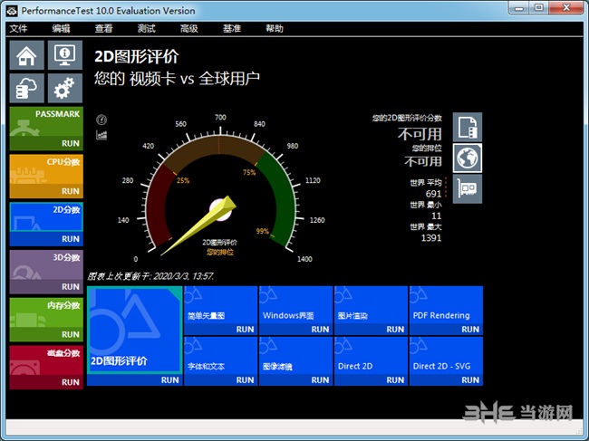The width and height of the screenshot is (589, 441).
Task: Click the video card hardware icon
Action: (x=468, y=188)
